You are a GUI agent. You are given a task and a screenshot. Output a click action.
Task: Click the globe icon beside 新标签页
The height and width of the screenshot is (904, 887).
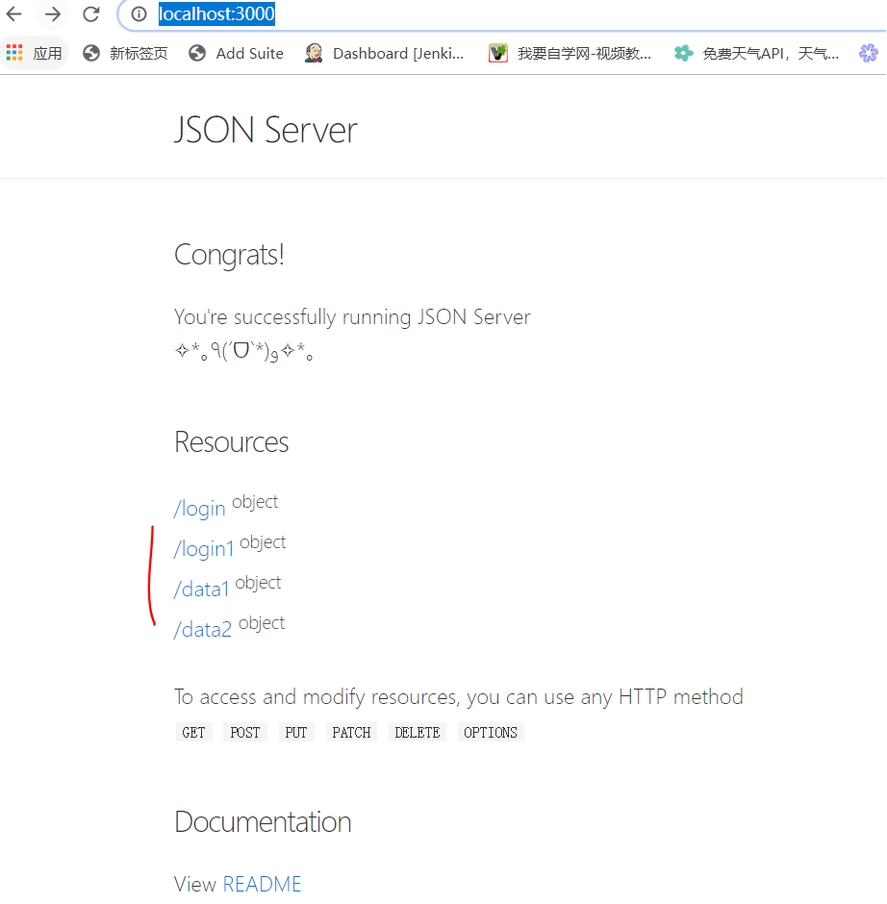coord(91,53)
